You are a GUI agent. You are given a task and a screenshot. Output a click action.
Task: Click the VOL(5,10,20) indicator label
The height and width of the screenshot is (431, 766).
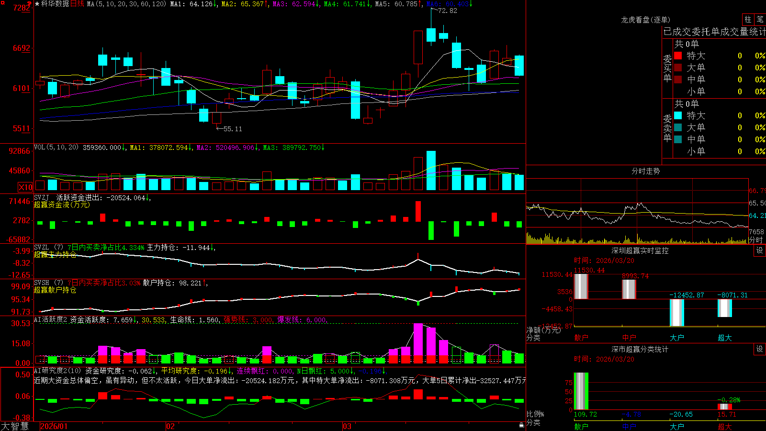click(x=56, y=147)
